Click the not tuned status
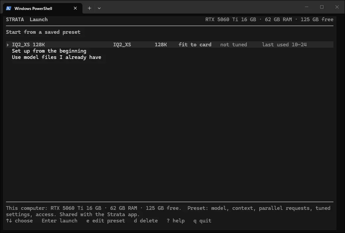Screen dimensions: 345x233 coord(234,44)
